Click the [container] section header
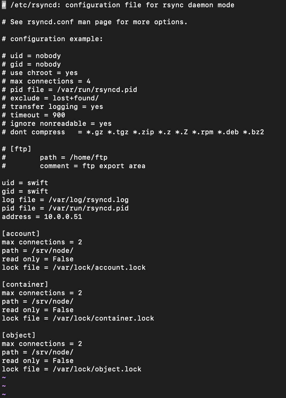 point(25,284)
